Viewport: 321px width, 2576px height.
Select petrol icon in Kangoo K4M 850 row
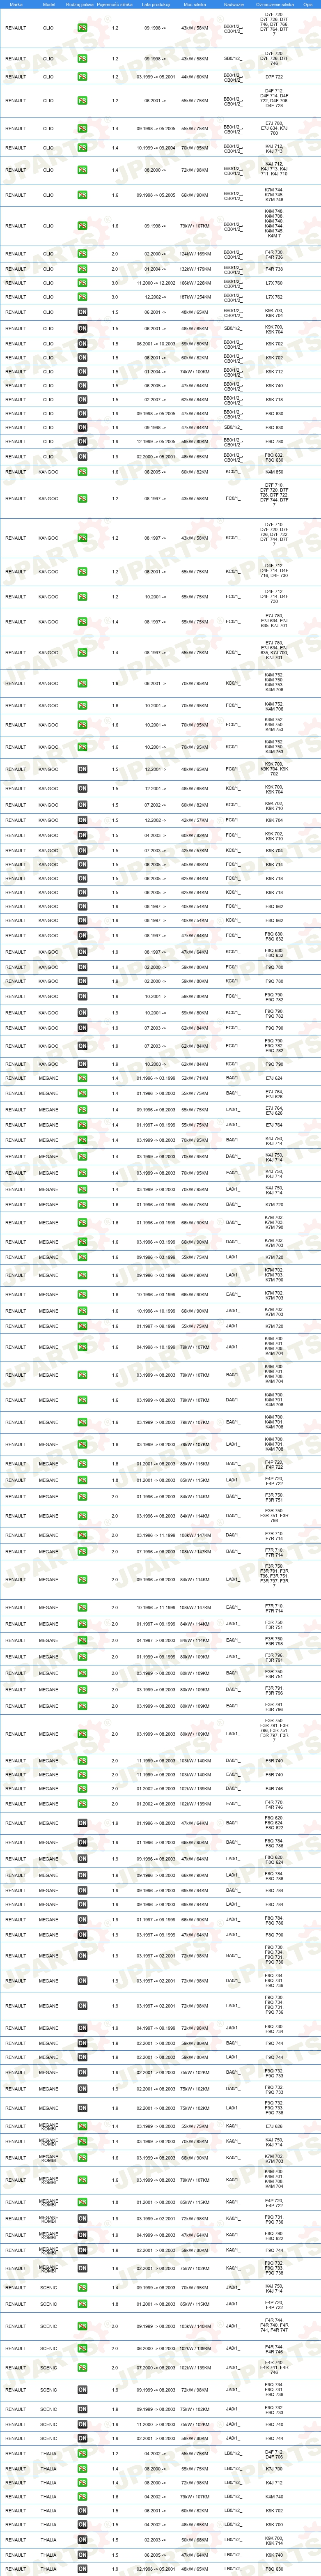(82, 472)
